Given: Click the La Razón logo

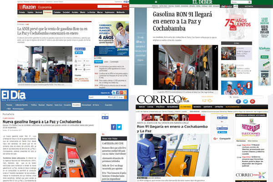Looking at the screenshot, I should pyautogui.click(x=27, y=7).
